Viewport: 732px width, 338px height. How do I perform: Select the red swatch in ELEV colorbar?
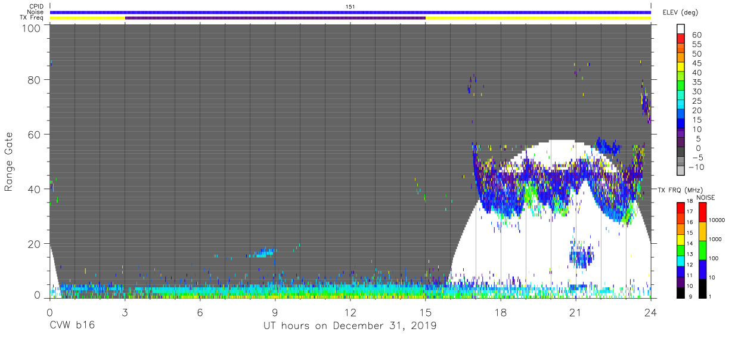point(681,38)
